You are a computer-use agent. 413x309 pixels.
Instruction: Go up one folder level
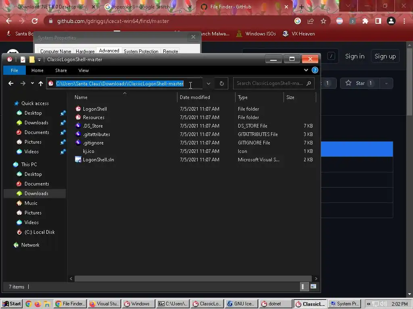click(41, 83)
